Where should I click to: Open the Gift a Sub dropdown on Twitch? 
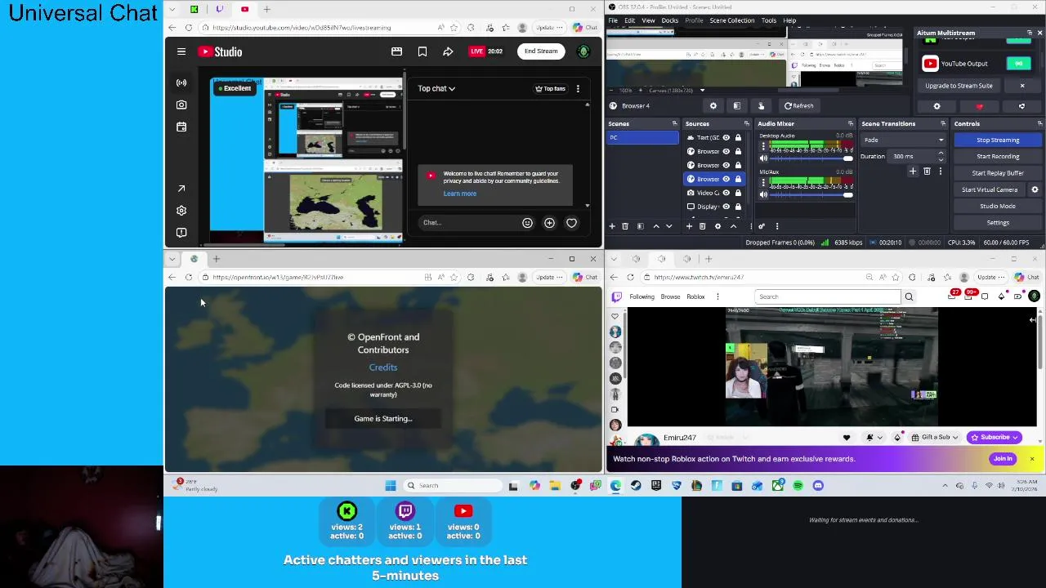pyautogui.click(x=935, y=438)
